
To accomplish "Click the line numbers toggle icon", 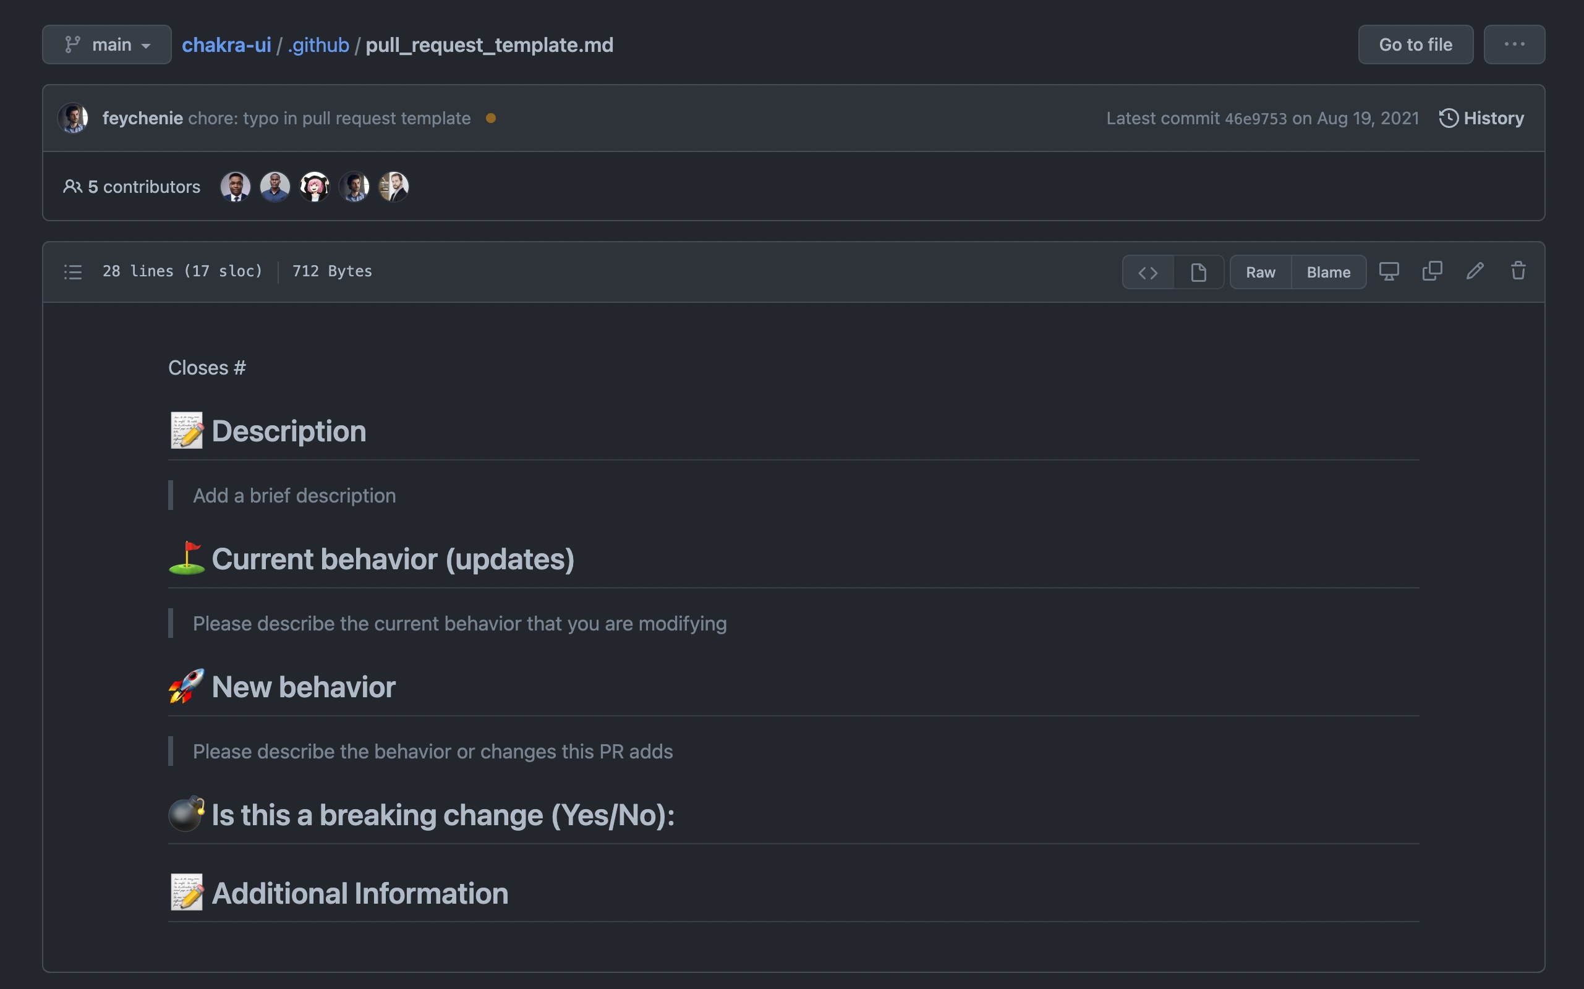I will pyautogui.click(x=73, y=270).
